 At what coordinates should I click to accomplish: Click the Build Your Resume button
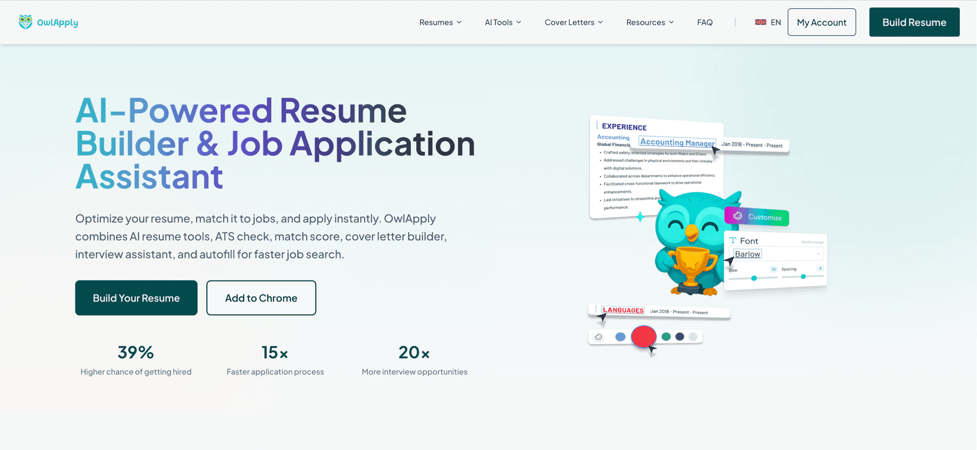[x=136, y=298]
